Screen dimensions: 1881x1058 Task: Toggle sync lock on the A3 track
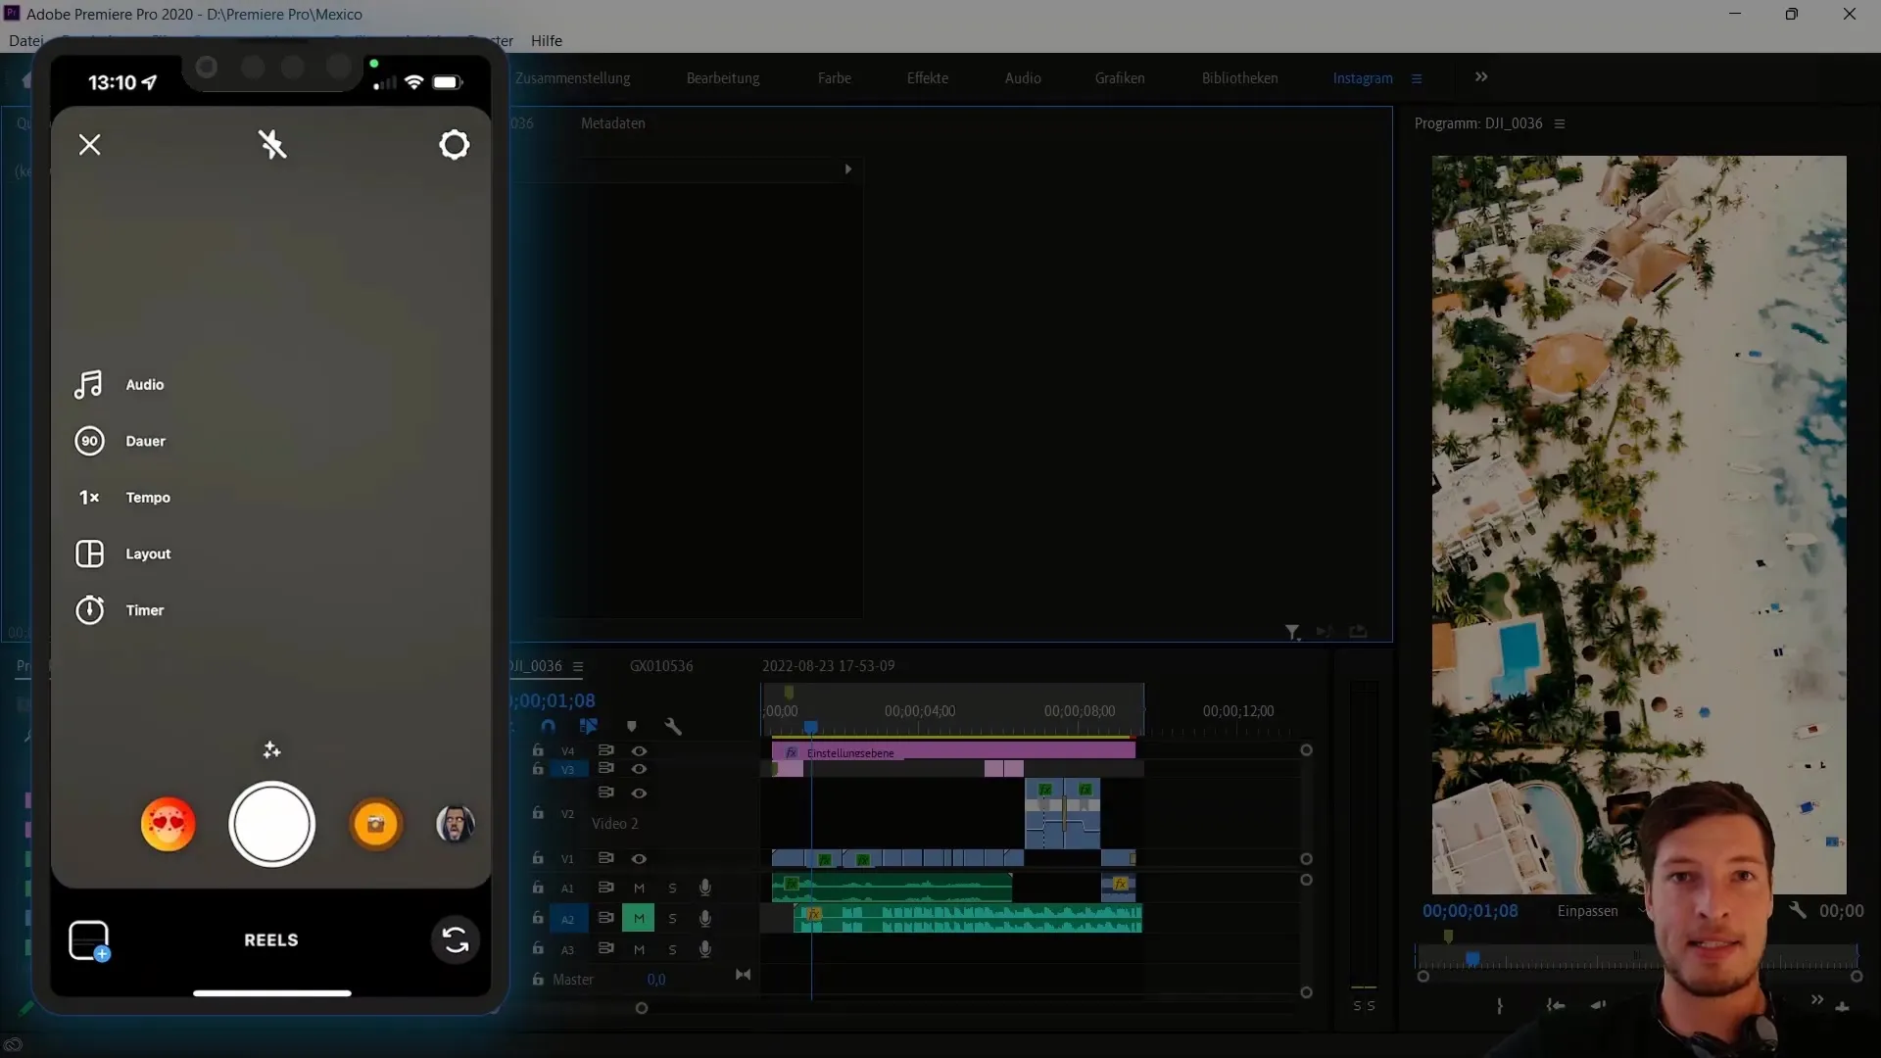click(605, 948)
